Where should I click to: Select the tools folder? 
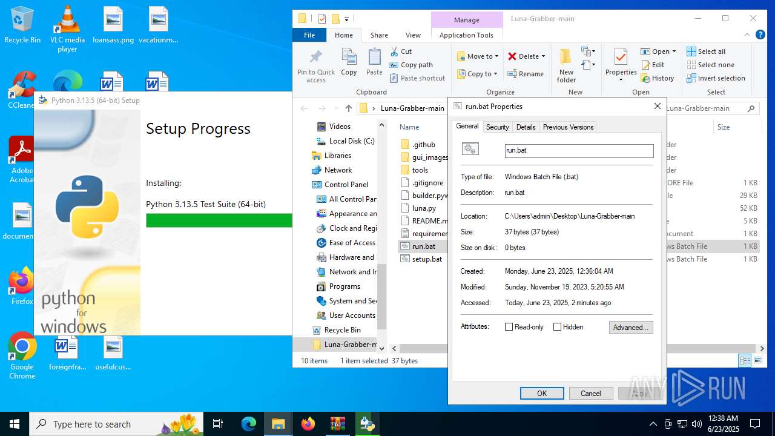(414, 170)
